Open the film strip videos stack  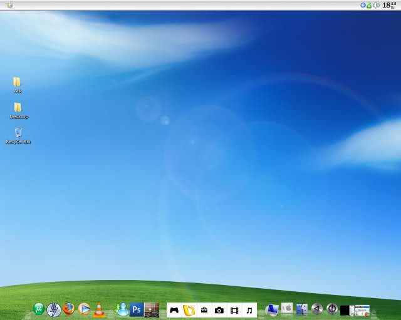tap(234, 310)
